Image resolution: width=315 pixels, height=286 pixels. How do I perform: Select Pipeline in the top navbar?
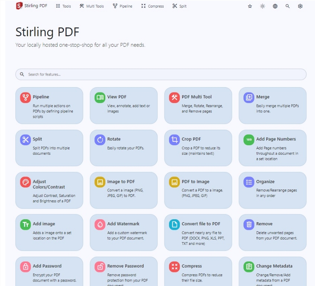[x=123, y=6]
